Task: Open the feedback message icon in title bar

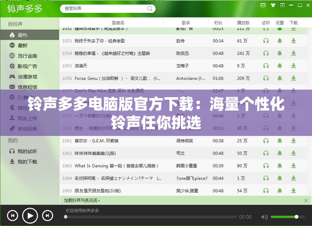Action: pyautogui.click(x=263, y=5)
